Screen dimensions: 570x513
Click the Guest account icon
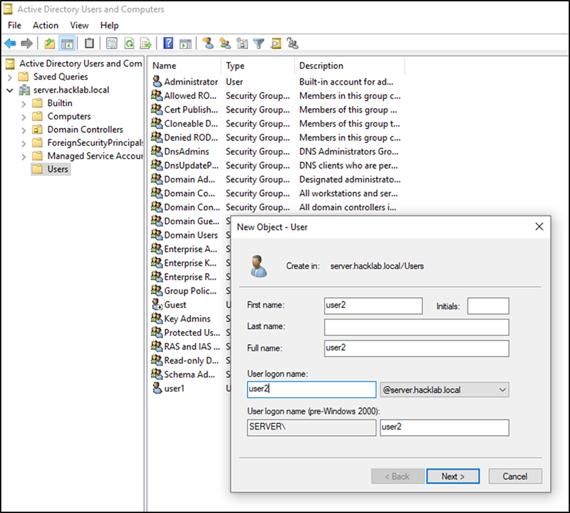click(x=157, y=305)
